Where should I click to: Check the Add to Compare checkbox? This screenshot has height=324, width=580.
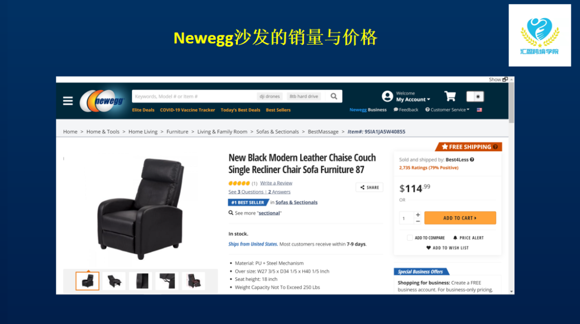tap(409, 238)
